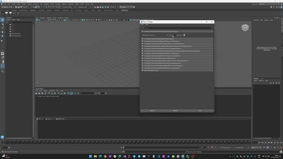
Task: Show line numbers icon in Script Editor
Action: (x=72, y=93)
